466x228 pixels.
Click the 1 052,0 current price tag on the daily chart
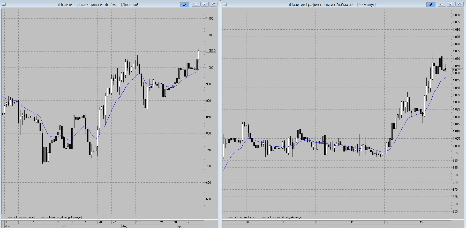pos(211,51)
